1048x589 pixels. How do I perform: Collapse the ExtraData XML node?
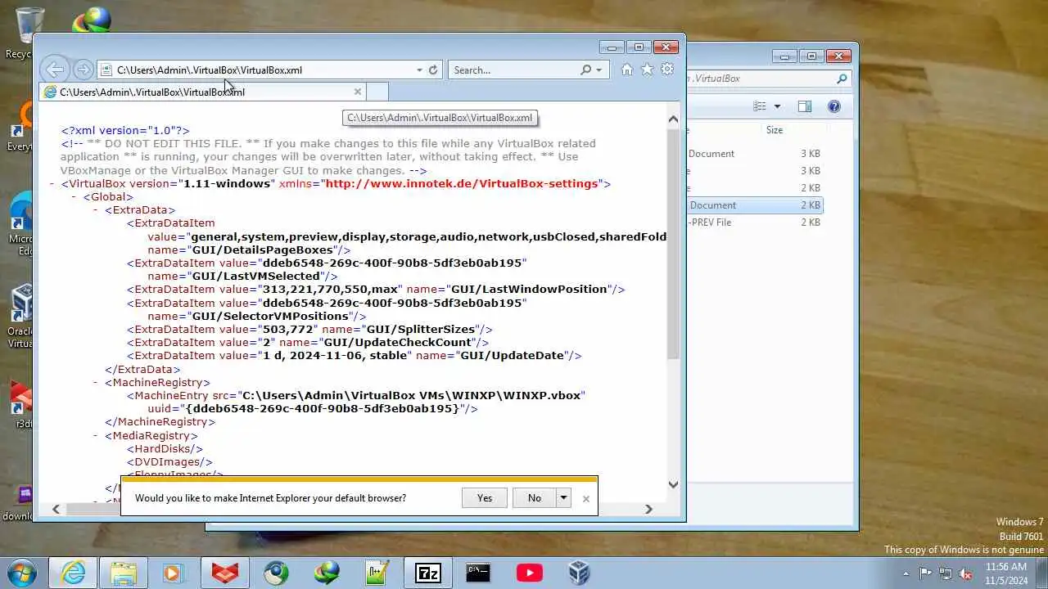(97, 210)
